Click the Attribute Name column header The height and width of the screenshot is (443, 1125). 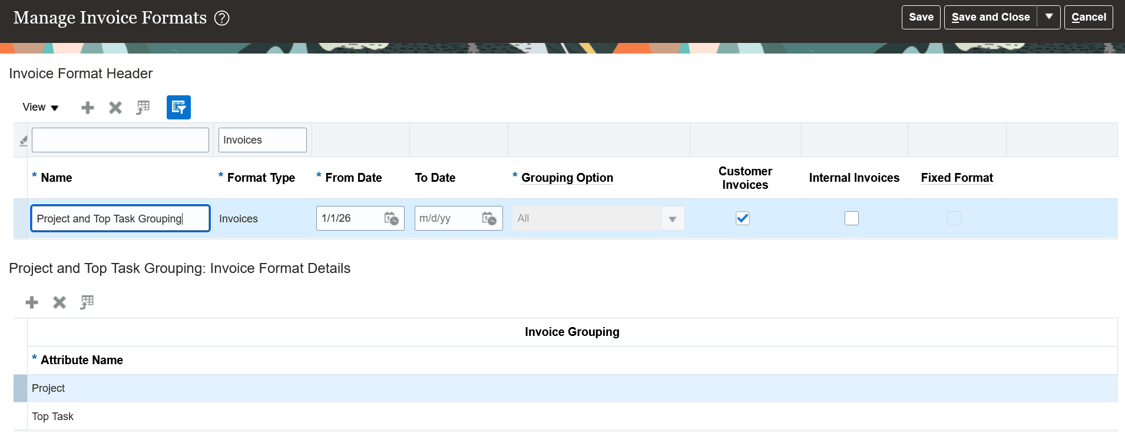click(x=82, y=360)
